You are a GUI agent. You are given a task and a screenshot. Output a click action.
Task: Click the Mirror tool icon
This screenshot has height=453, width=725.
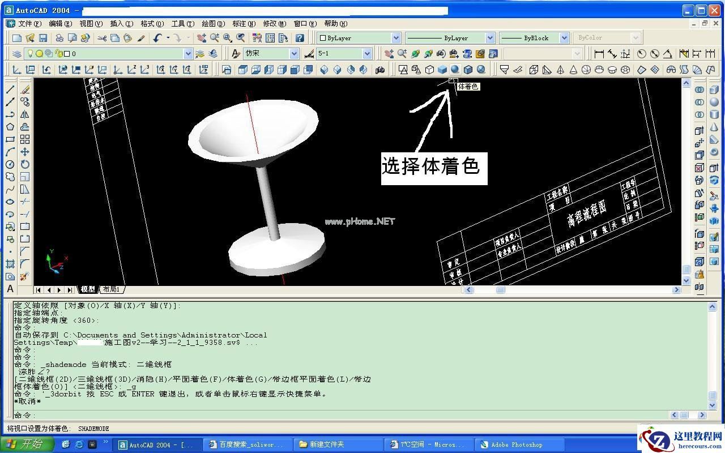tap(25, 114)
